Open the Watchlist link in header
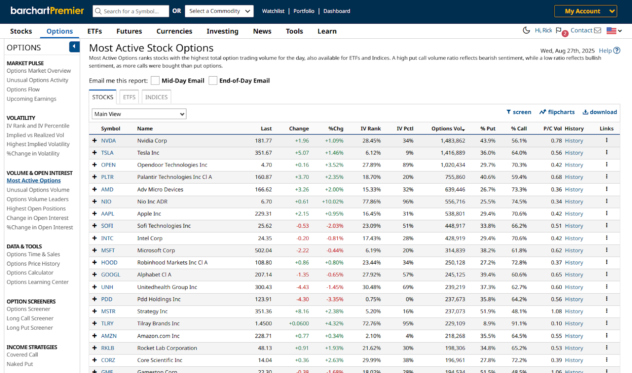This screenshot has height=373, width=632. 273,11
